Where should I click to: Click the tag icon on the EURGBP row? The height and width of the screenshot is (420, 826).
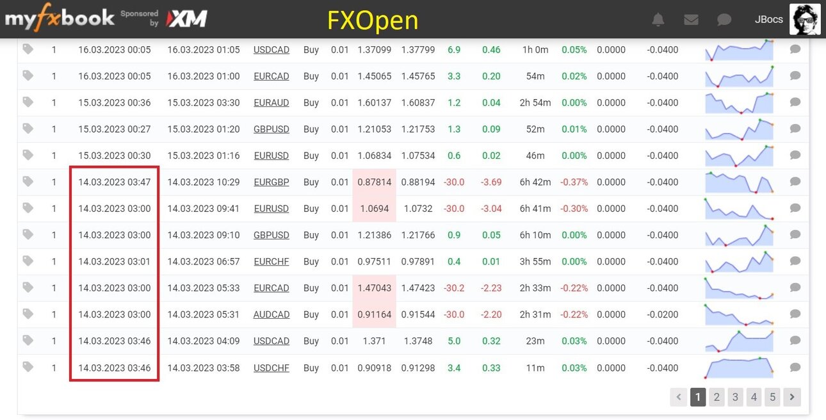(28, 182)
